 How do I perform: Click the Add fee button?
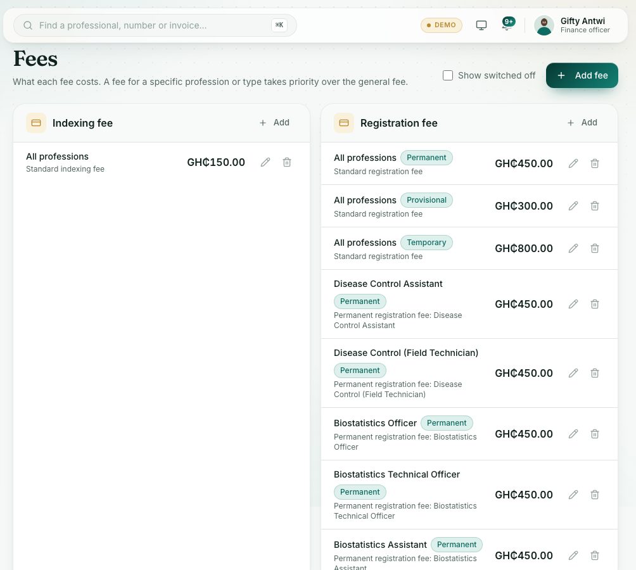582,75
